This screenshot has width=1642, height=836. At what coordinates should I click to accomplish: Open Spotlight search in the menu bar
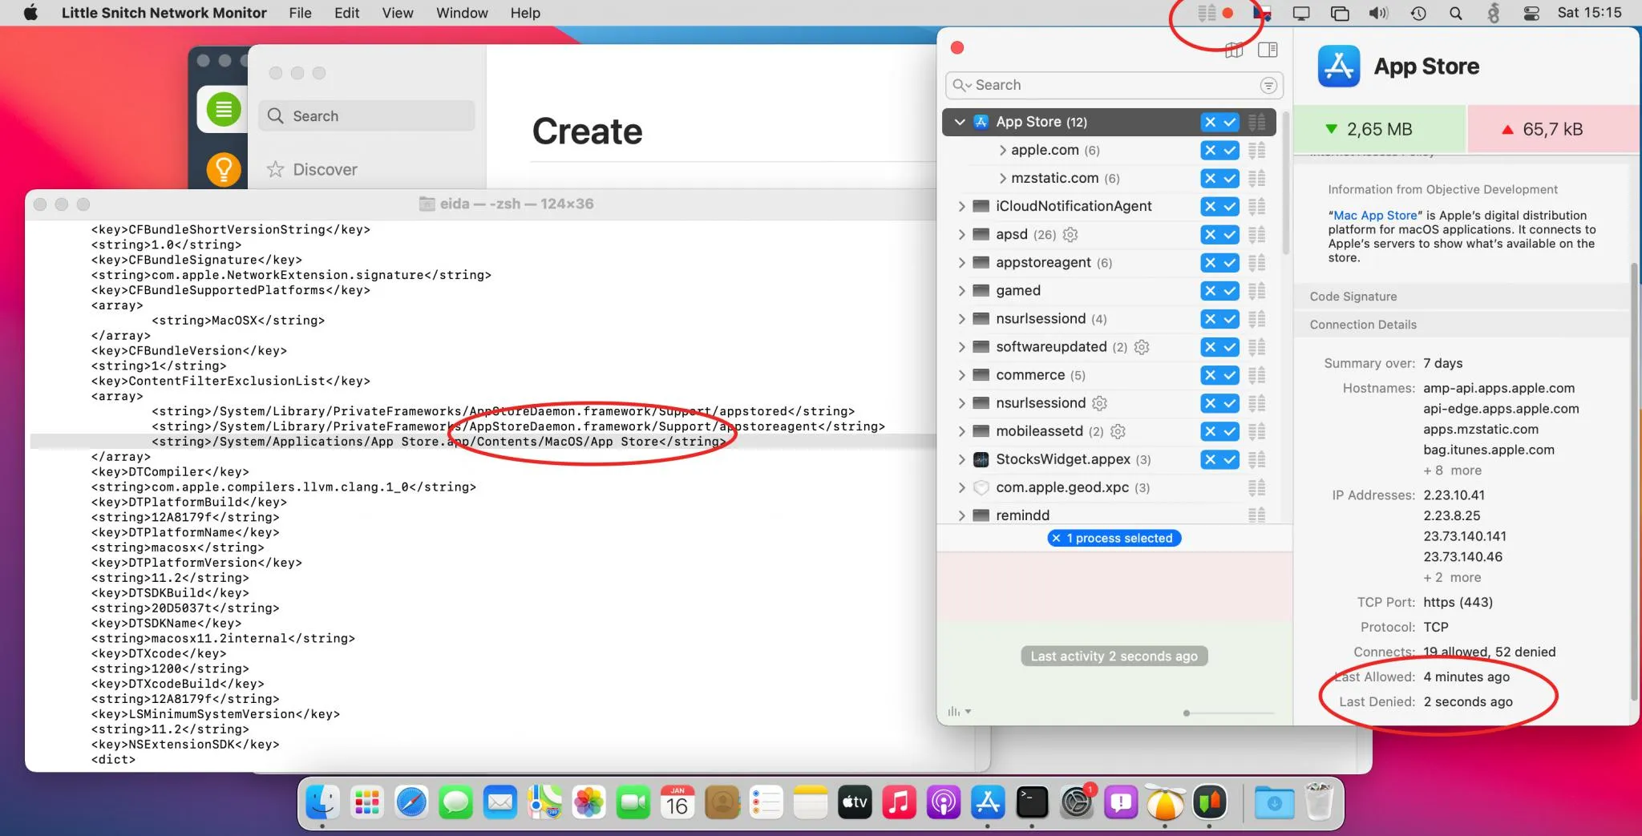pos(1456,13)
